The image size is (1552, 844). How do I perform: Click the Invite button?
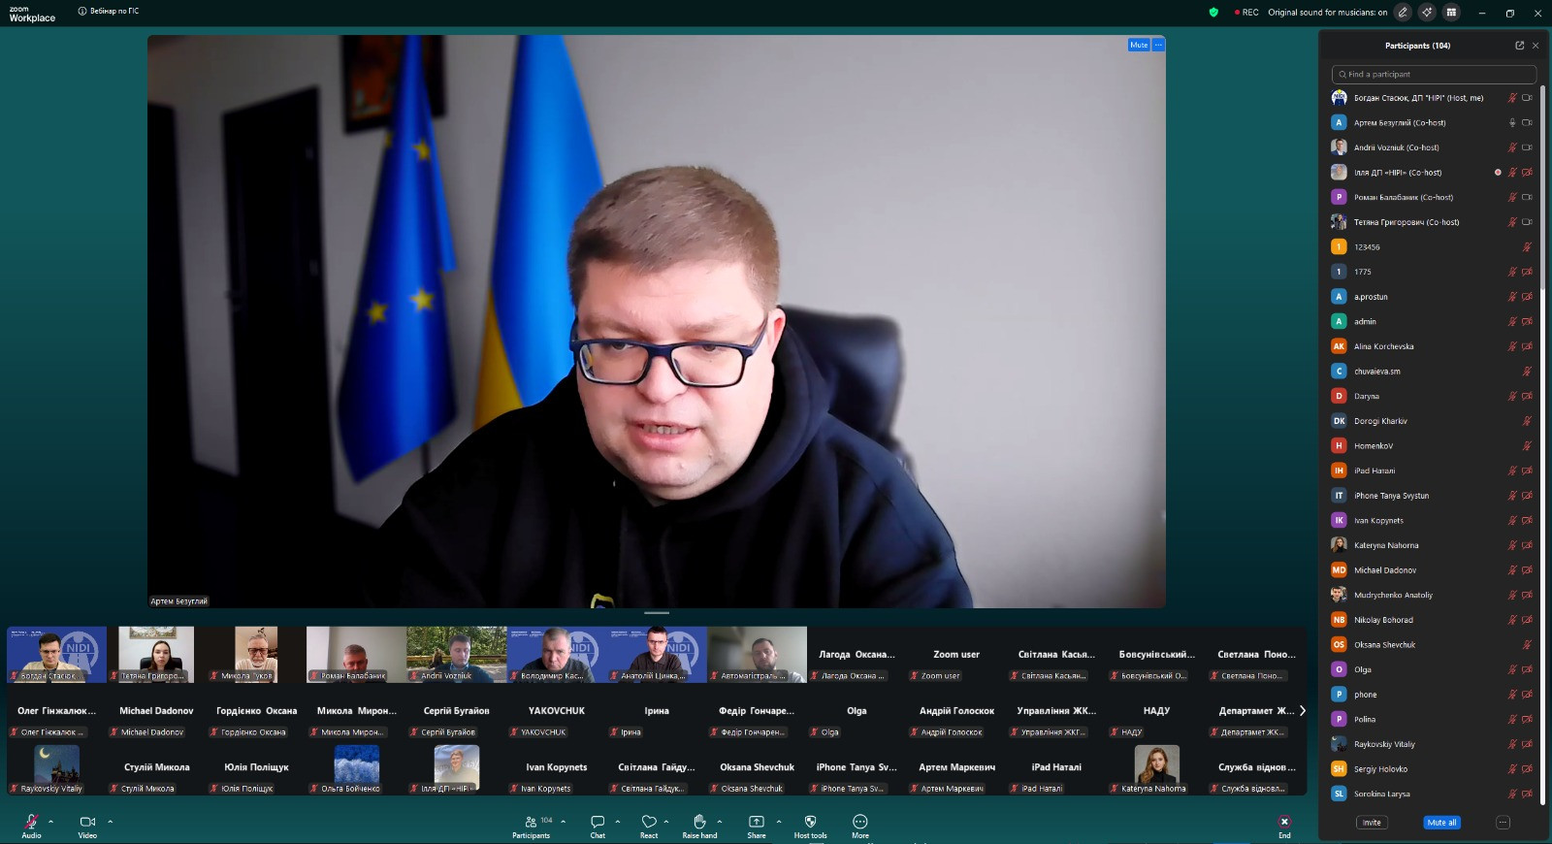tap(1372, 823)
